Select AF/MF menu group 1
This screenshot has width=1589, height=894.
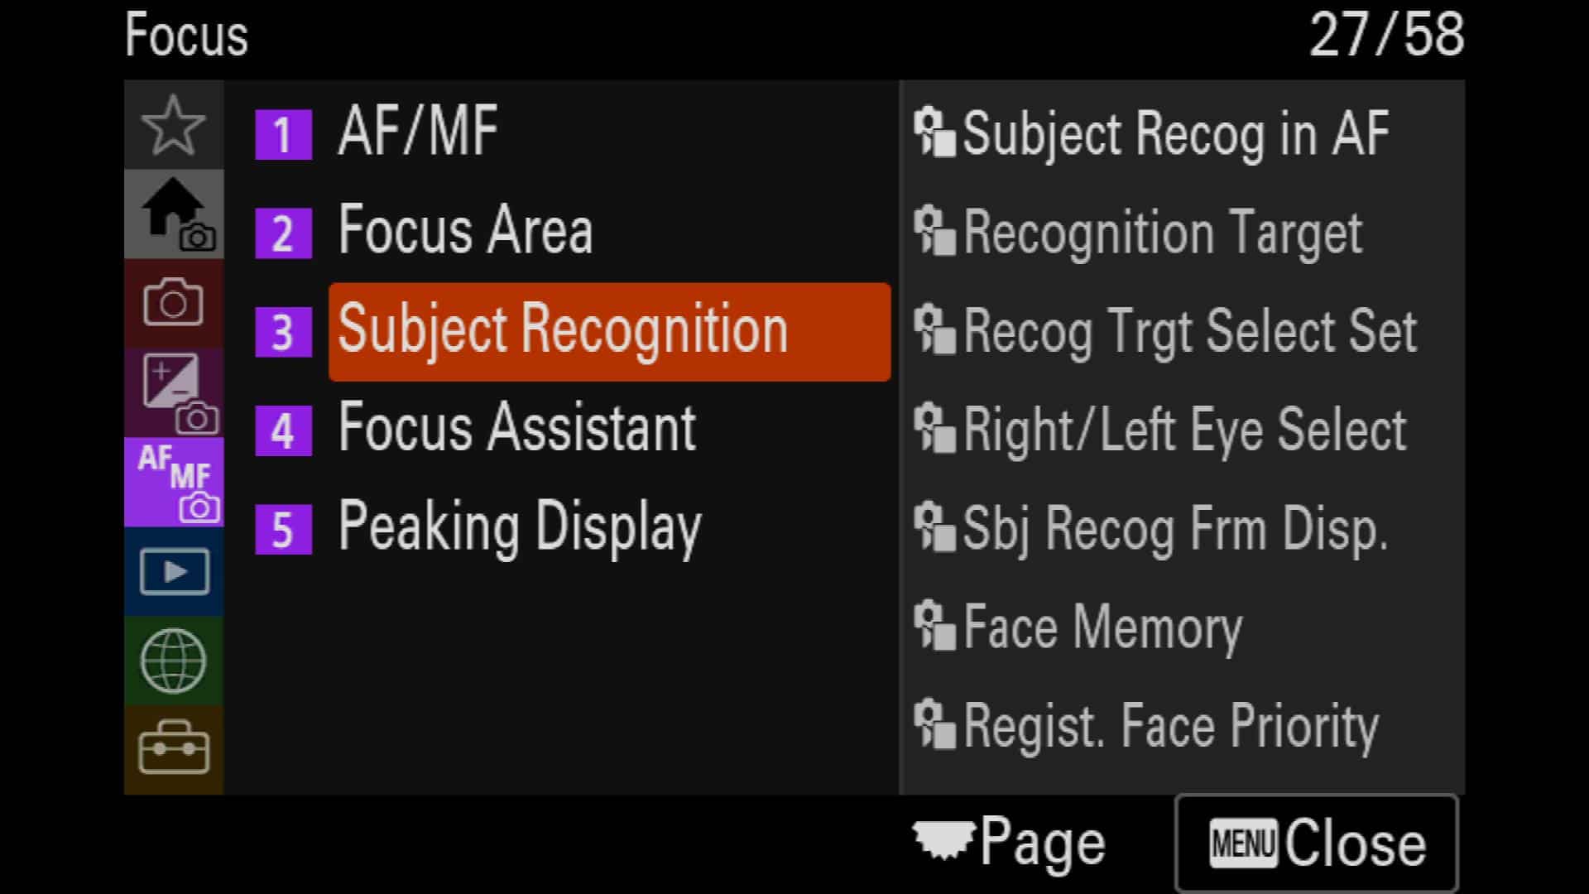[x=571, y=133]
